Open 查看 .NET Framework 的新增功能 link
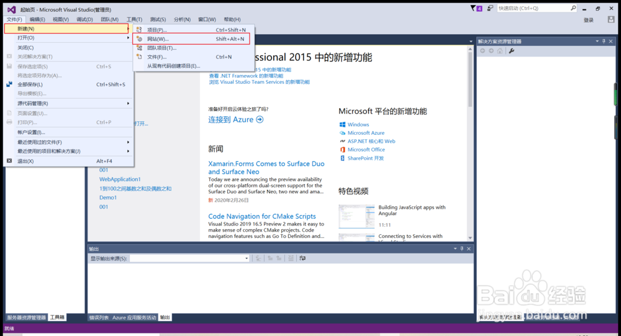Screen dimensions: 621x336 [246, 76]
